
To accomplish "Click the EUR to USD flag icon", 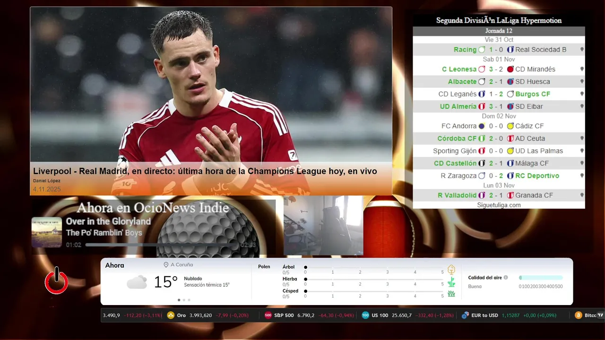I will coord(465,315).
